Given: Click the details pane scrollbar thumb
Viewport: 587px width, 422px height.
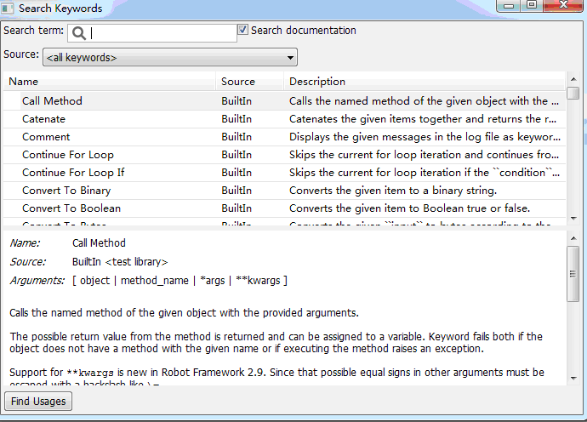Looking at the screenshot, I should (x=573, y=274).
